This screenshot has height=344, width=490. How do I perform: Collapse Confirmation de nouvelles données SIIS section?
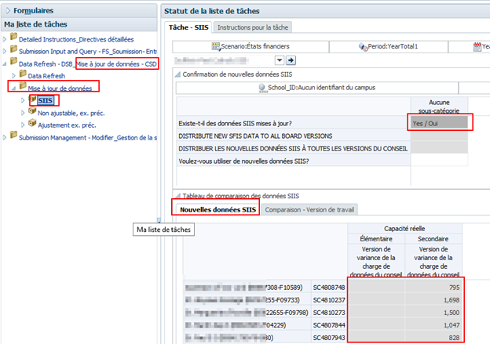click(x=176, y=74)
